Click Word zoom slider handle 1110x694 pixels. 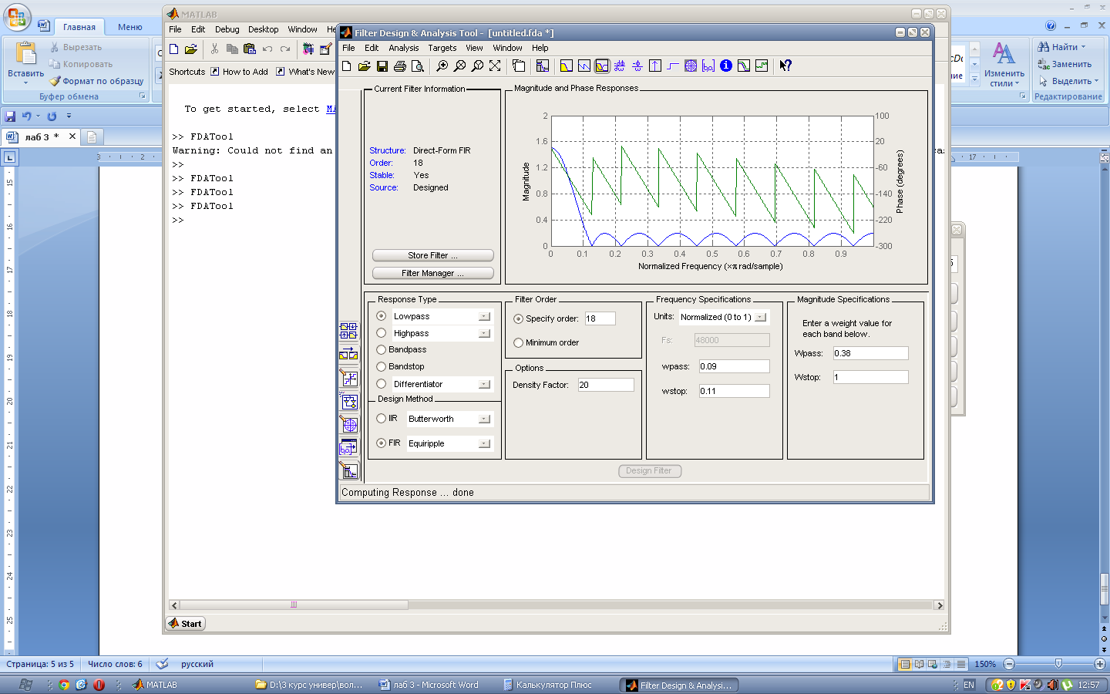pos(1058,664)
